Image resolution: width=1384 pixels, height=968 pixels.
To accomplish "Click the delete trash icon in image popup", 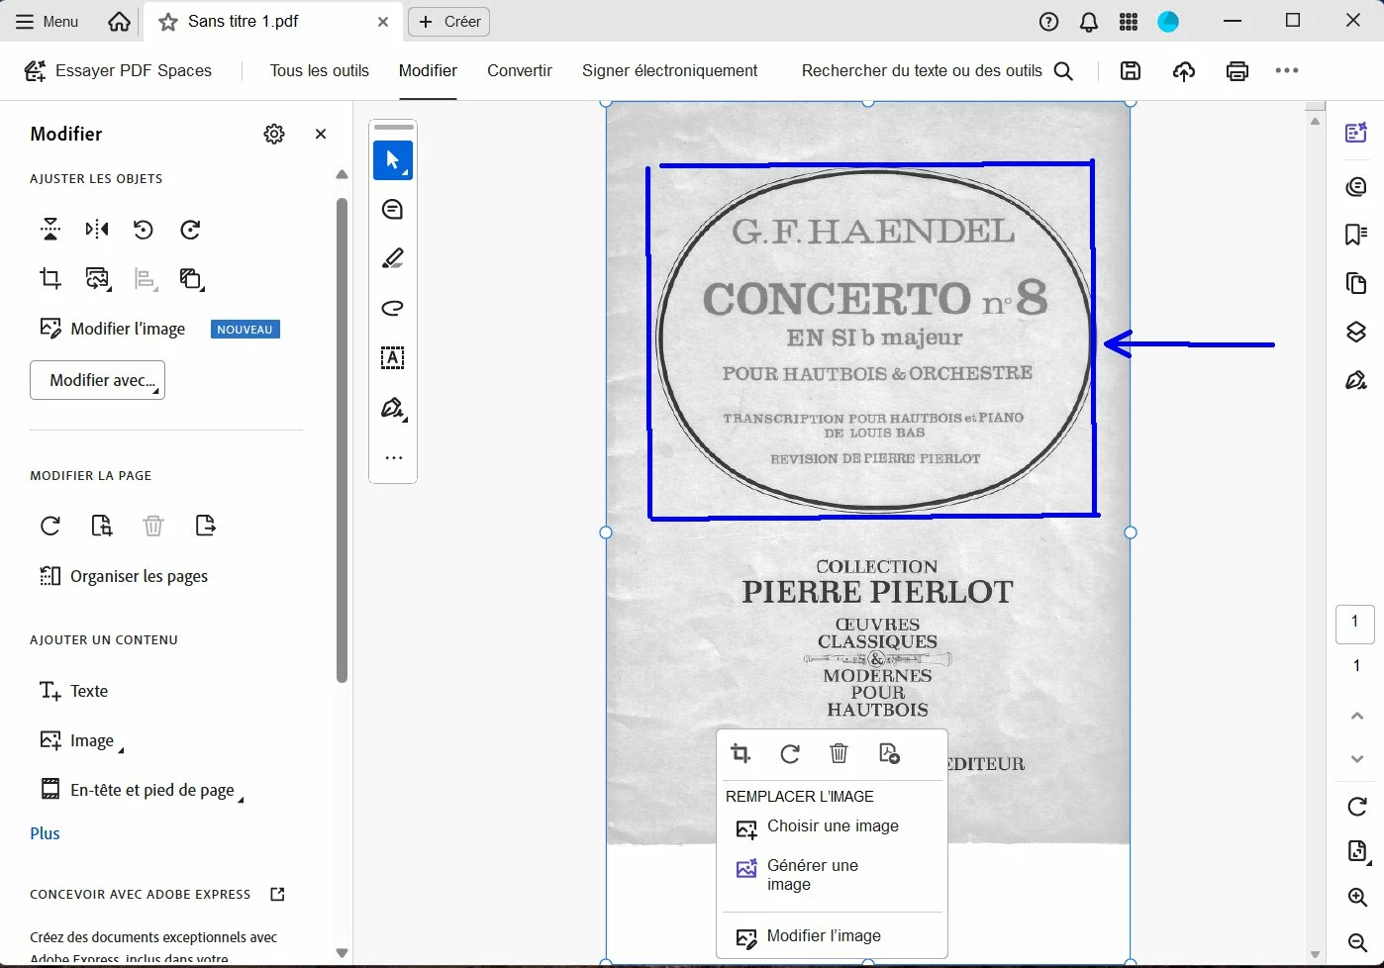I will 839,754.
